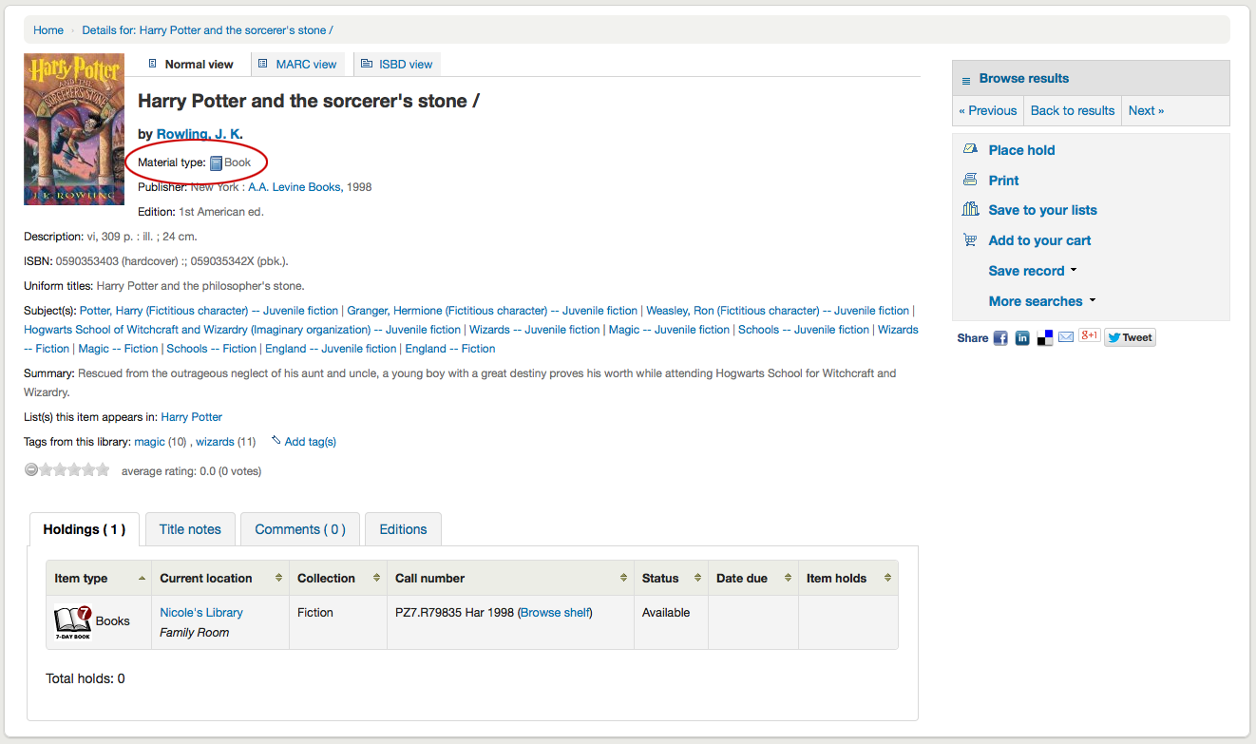
Task: Click the Google +1 button
Action: [x=1089, y=335]
